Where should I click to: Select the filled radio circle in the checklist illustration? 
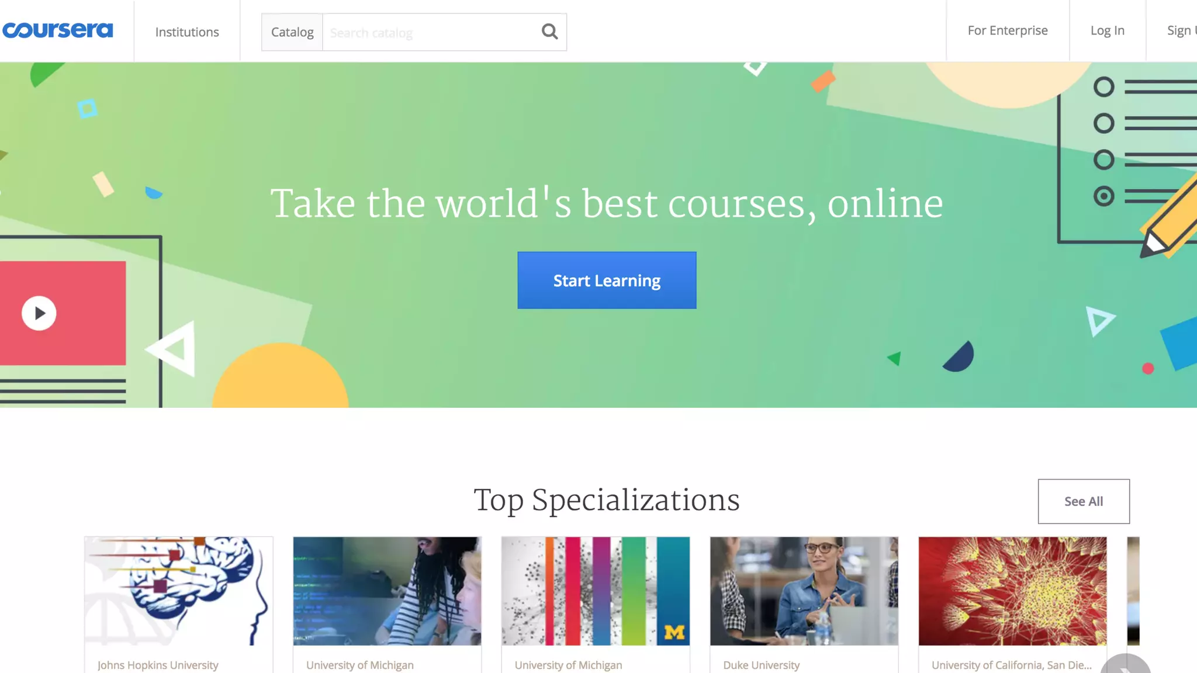click(x=1103, y=196)
